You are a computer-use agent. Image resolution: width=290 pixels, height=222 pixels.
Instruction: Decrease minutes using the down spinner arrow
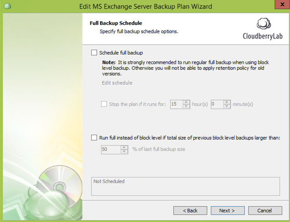coord(227,106)
